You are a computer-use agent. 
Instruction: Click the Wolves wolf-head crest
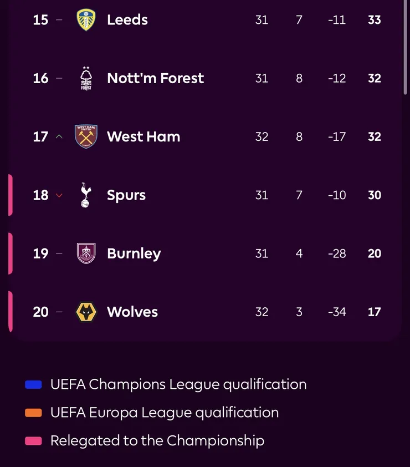click(x=86, y=312)
